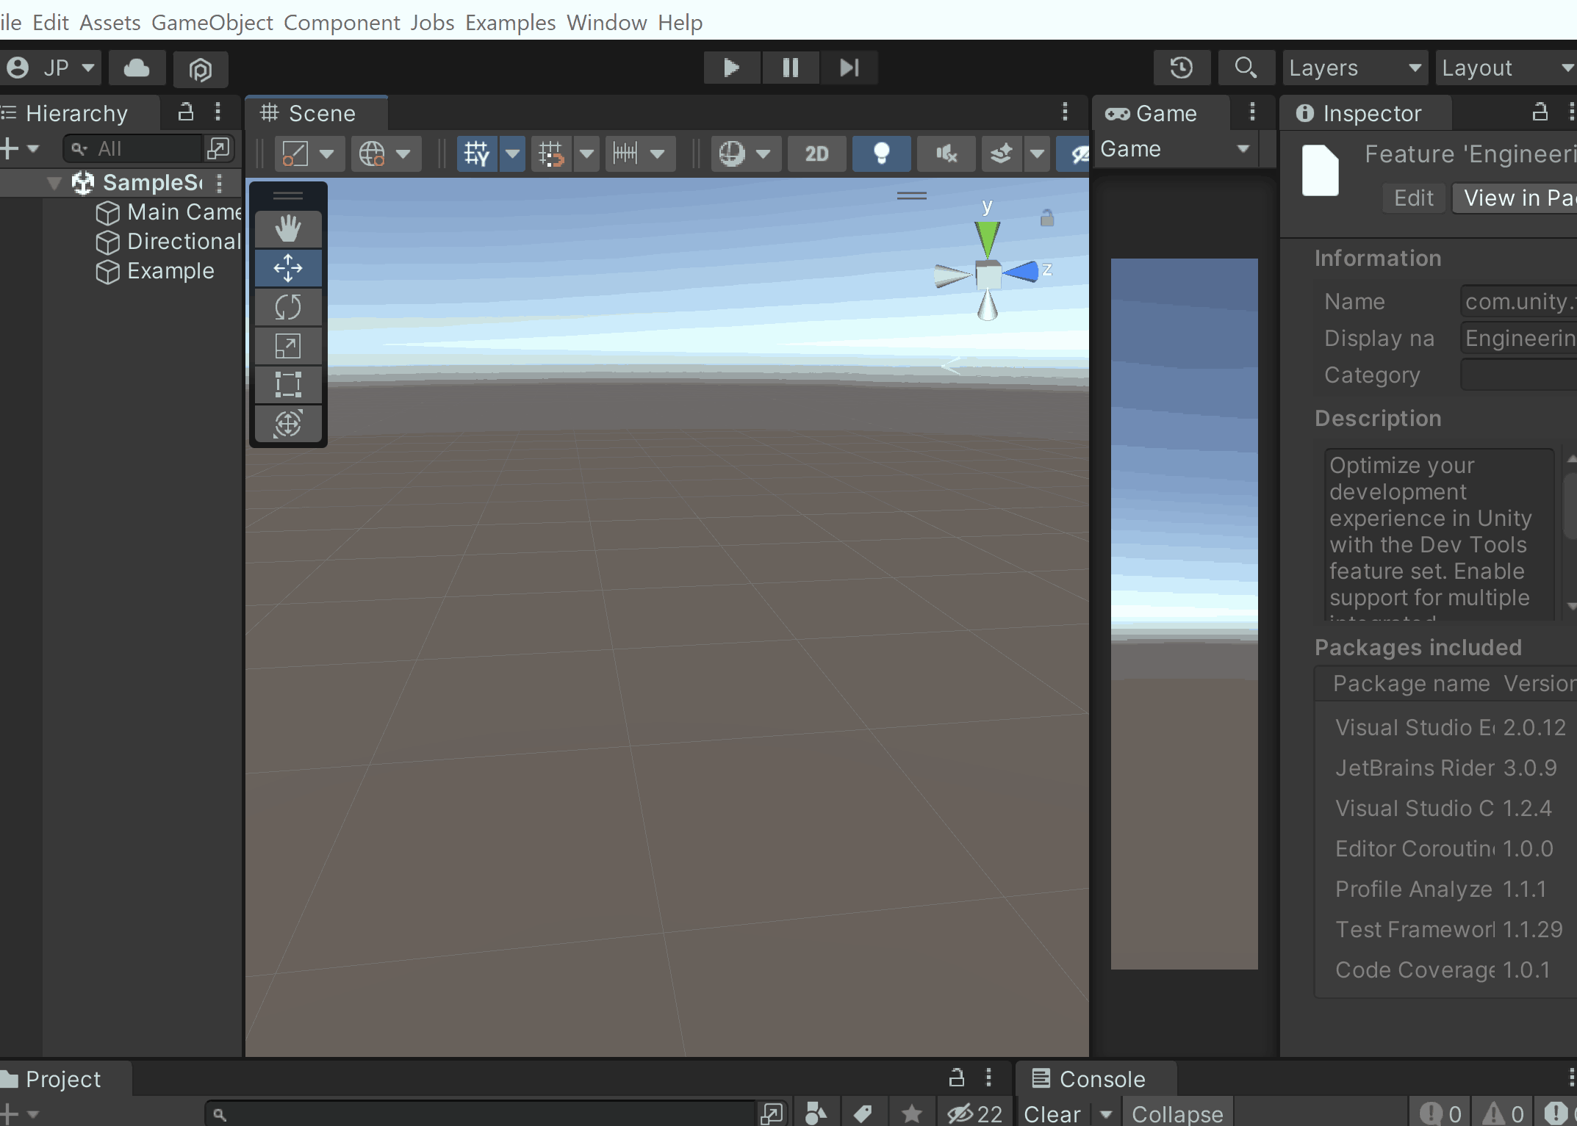Image resolution: width=1577 pixels, height=1126 pixels.
Task: Click the Pause button
Action: coord(790,67)
